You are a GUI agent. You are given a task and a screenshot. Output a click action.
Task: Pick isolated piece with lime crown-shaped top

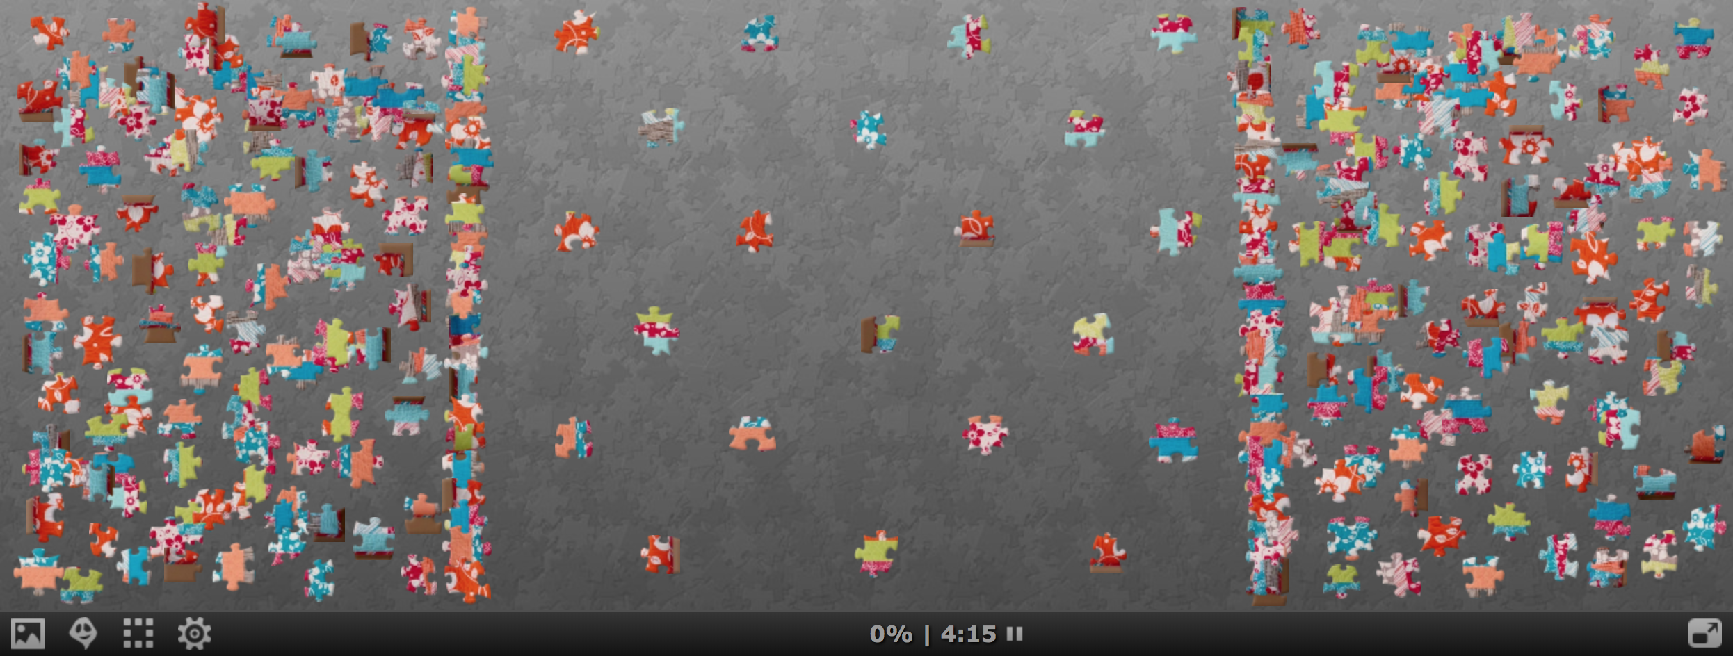pos(656,330)
